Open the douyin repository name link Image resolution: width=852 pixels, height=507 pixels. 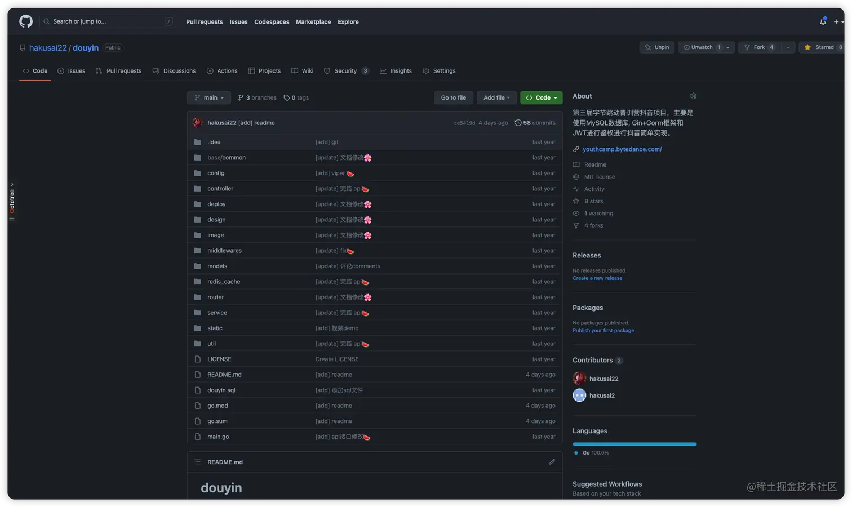[86, 48]
